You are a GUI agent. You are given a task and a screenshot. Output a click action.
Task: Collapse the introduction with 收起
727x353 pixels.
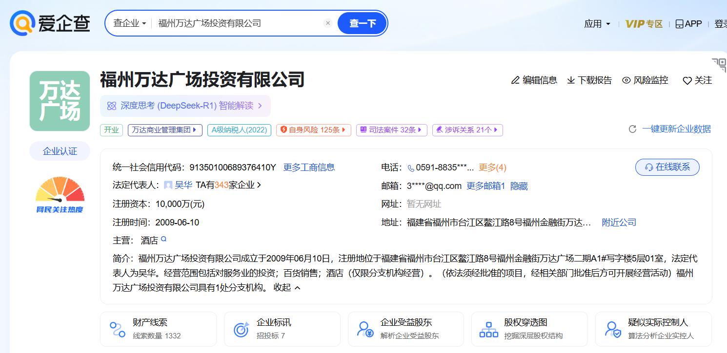click(287, 288)
